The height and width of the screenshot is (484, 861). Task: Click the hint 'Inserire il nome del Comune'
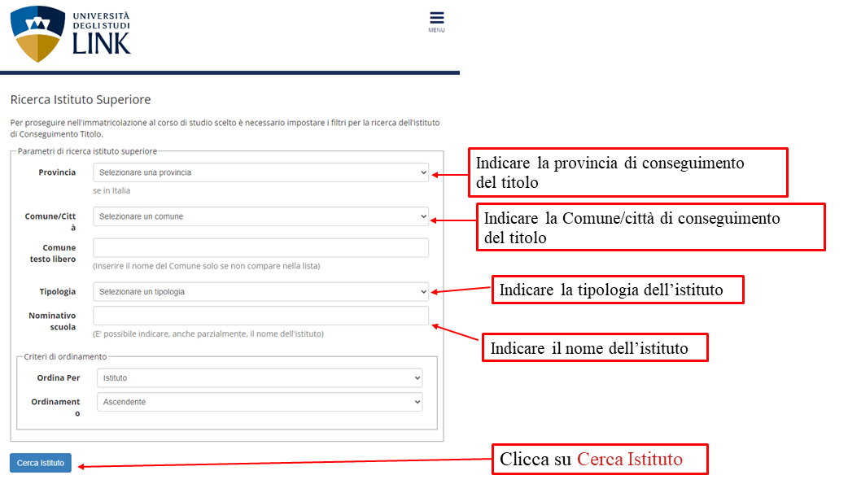point(207,266)
